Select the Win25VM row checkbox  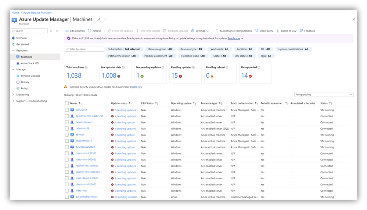coord(67,110)
